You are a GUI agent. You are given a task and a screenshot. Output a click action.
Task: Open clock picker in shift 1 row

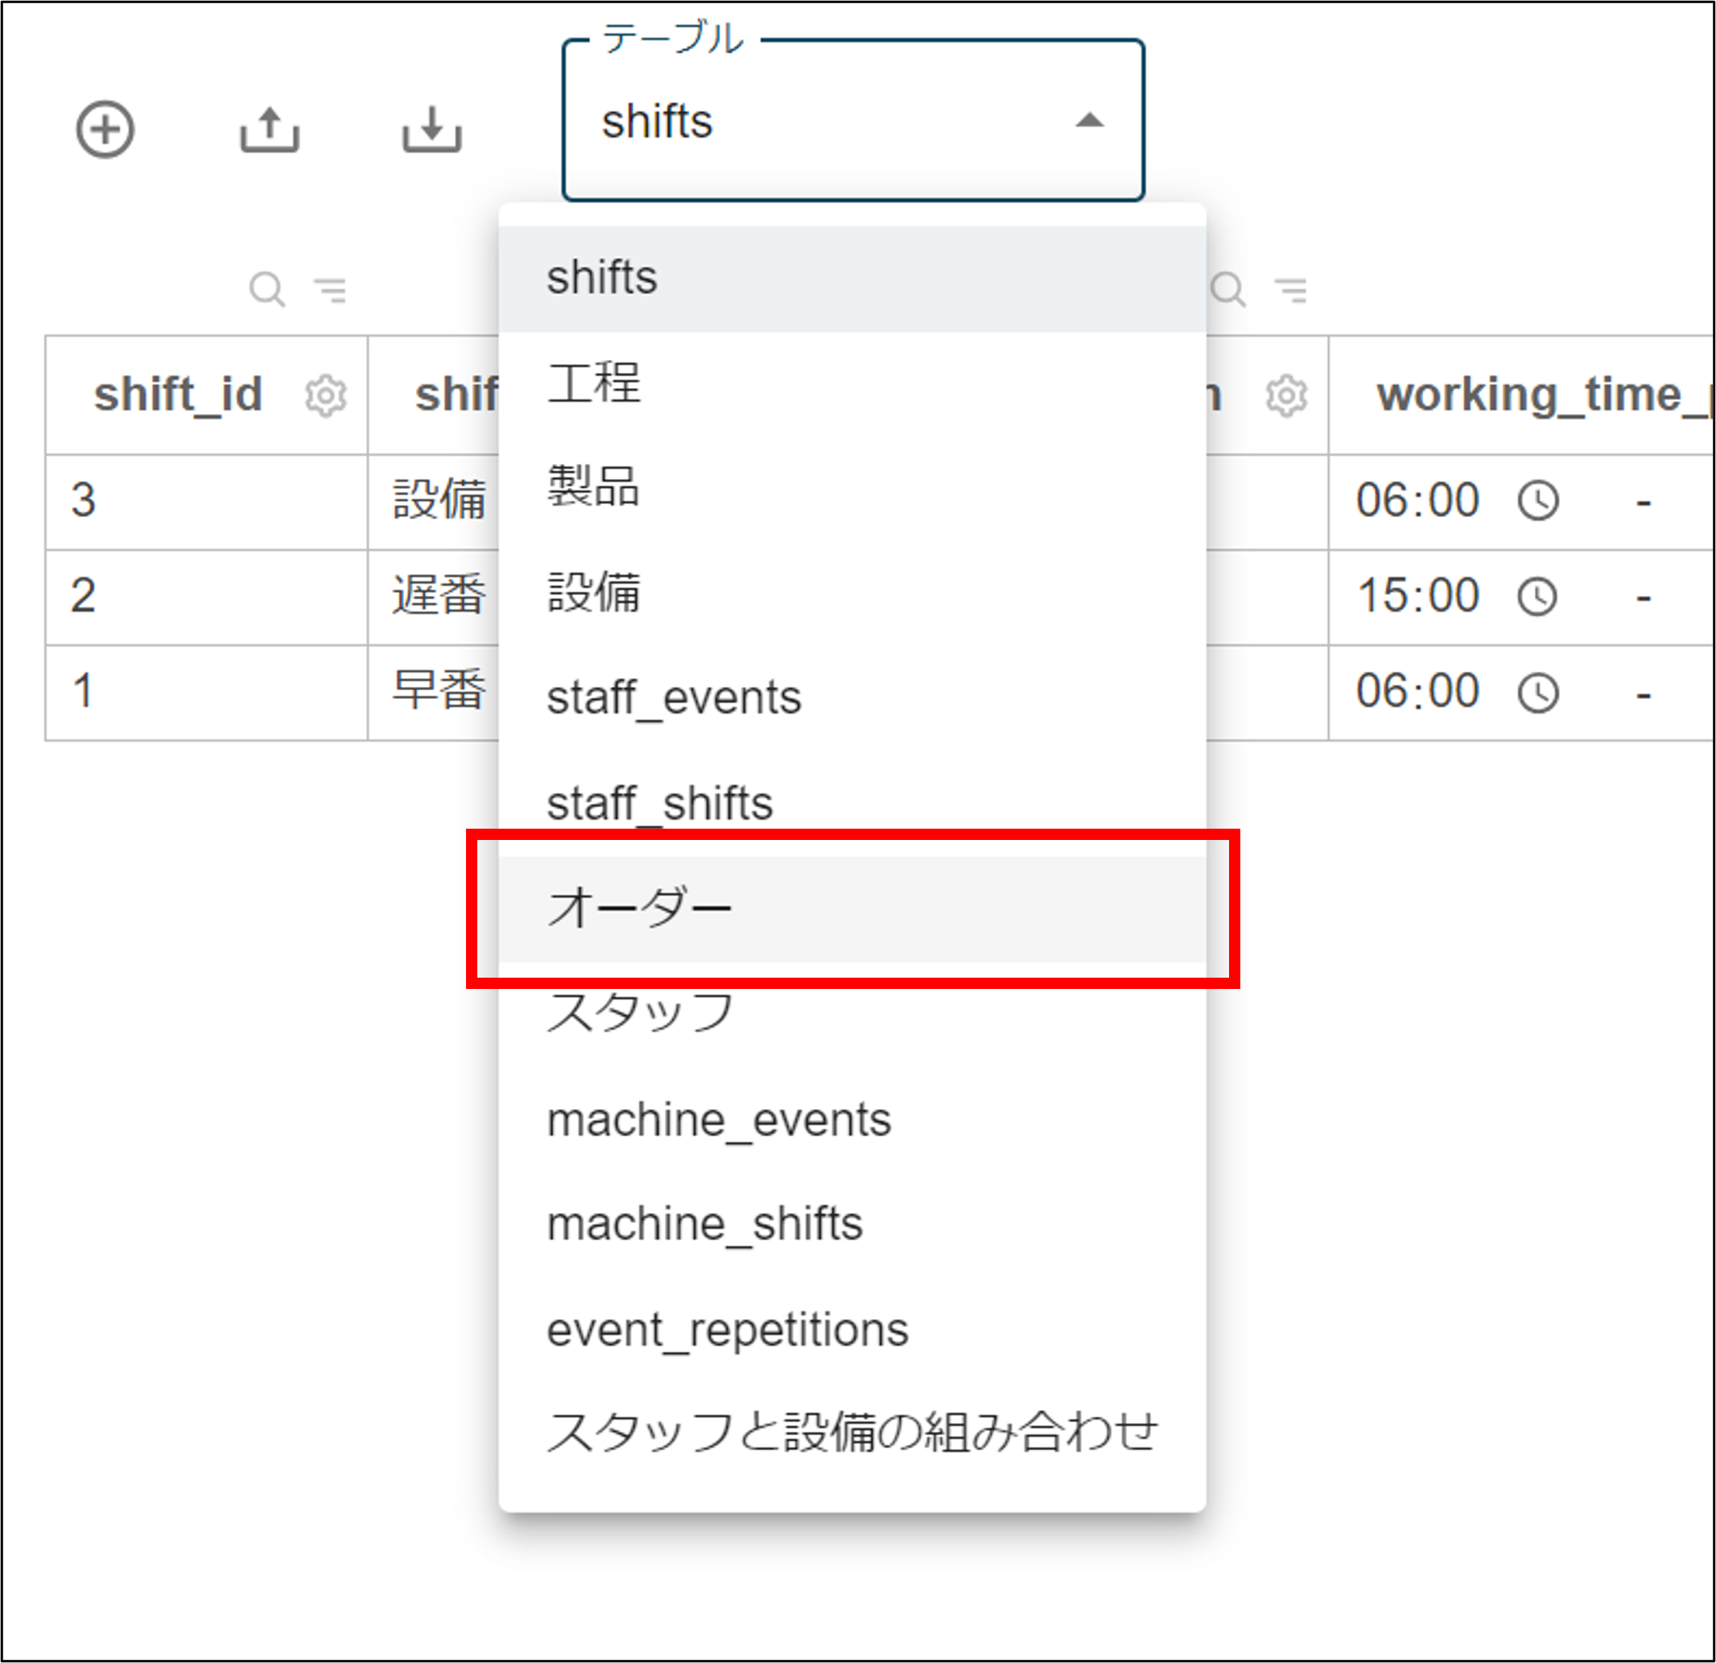point(1537,693)
